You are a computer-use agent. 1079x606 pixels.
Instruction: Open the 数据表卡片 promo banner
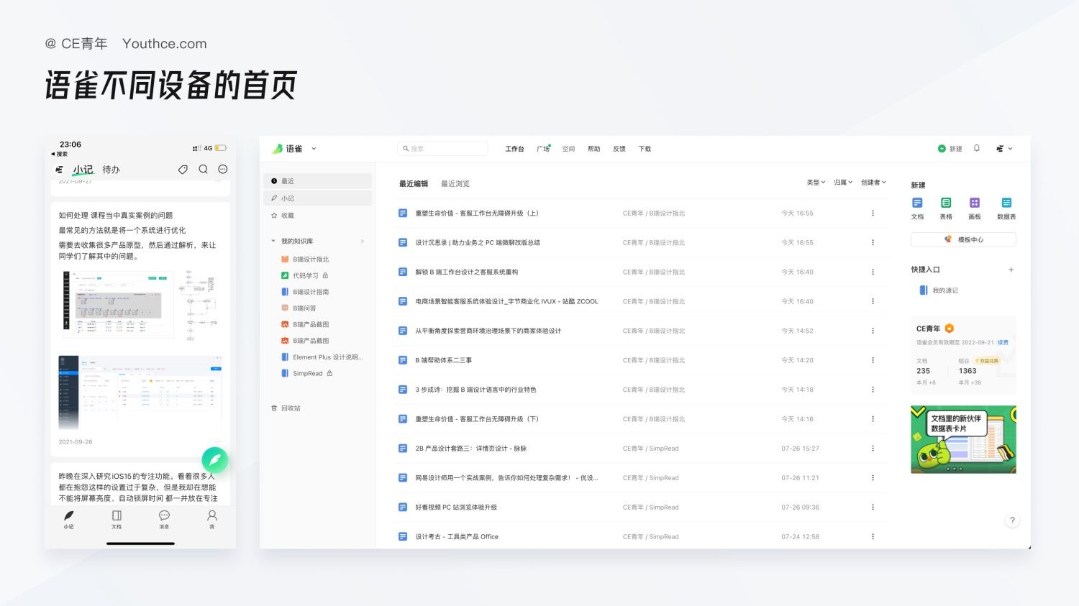963,439
